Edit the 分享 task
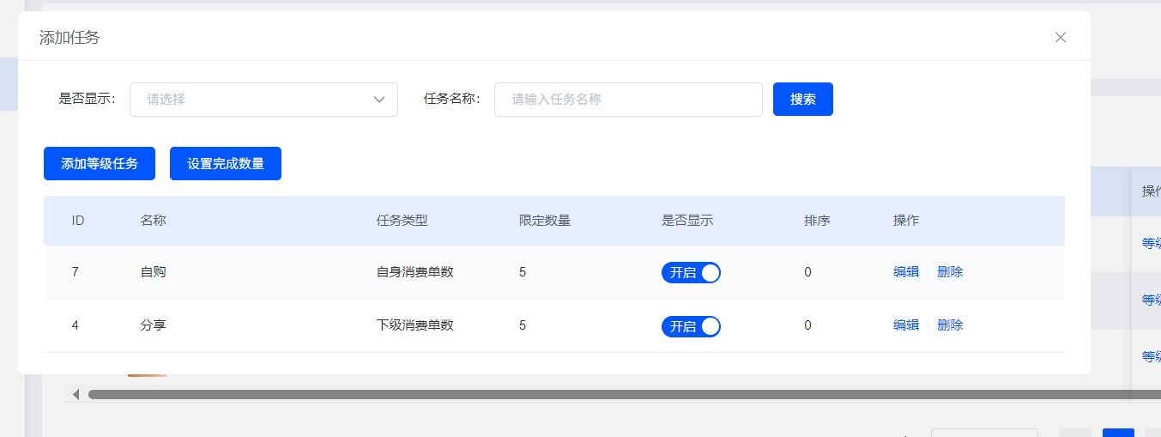 [x=906, y=325]
